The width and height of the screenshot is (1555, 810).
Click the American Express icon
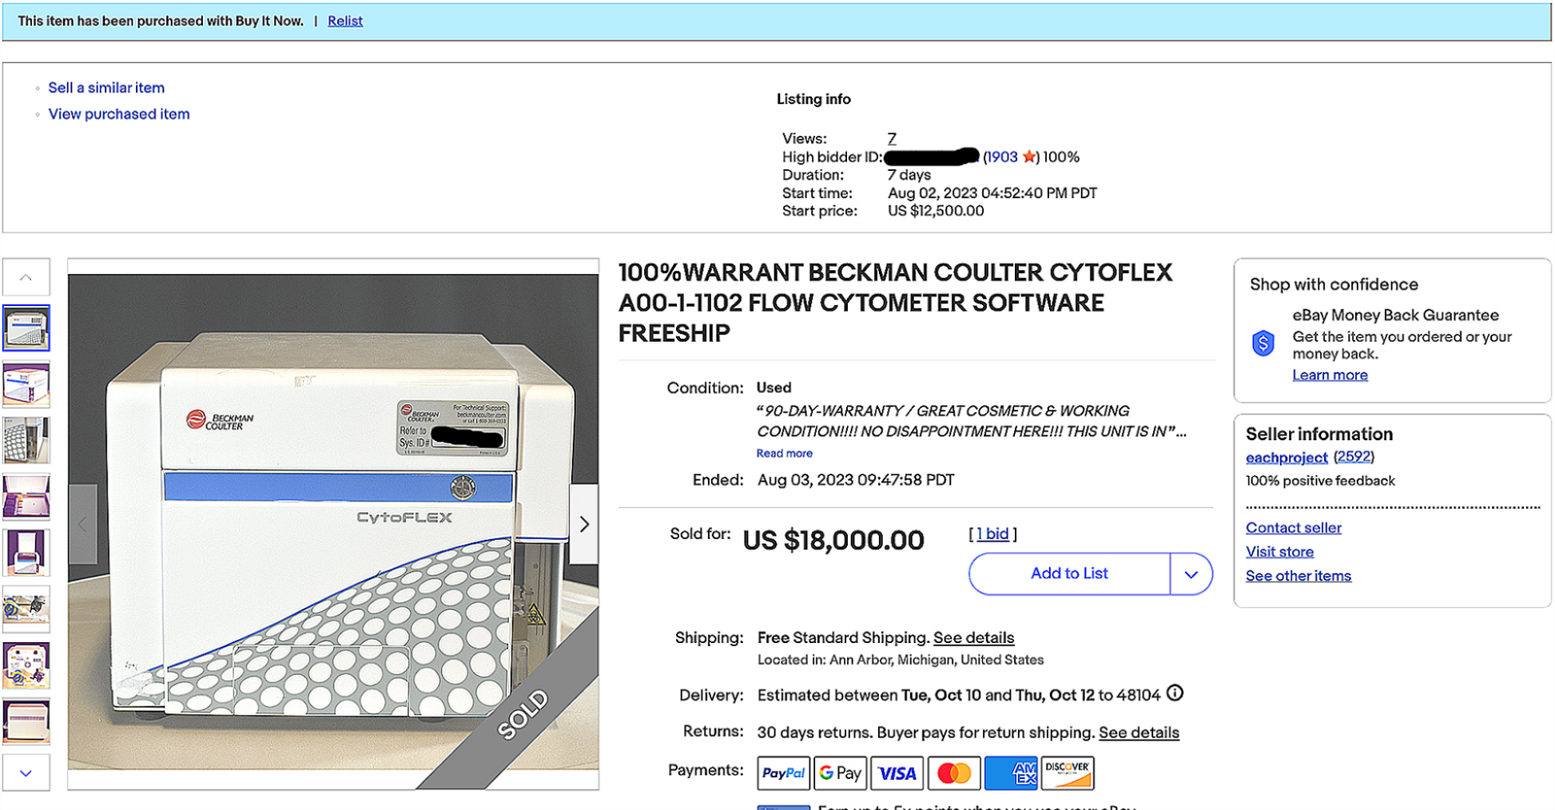[x=1011, y=773]
